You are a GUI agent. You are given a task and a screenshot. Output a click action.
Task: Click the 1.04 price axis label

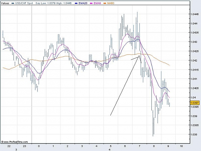click(x=193, y=98)
